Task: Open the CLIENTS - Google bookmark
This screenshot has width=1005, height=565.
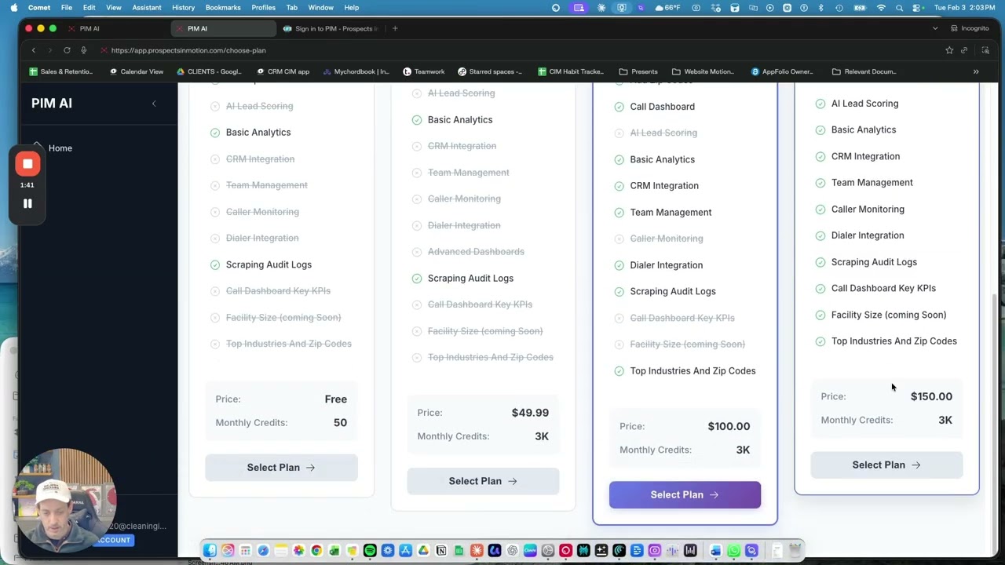Action: coord(209,71)
